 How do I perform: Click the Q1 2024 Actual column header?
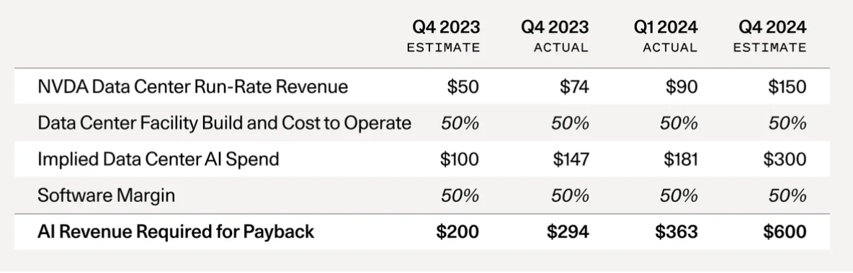pyautogui.click(x=665, y=37)
